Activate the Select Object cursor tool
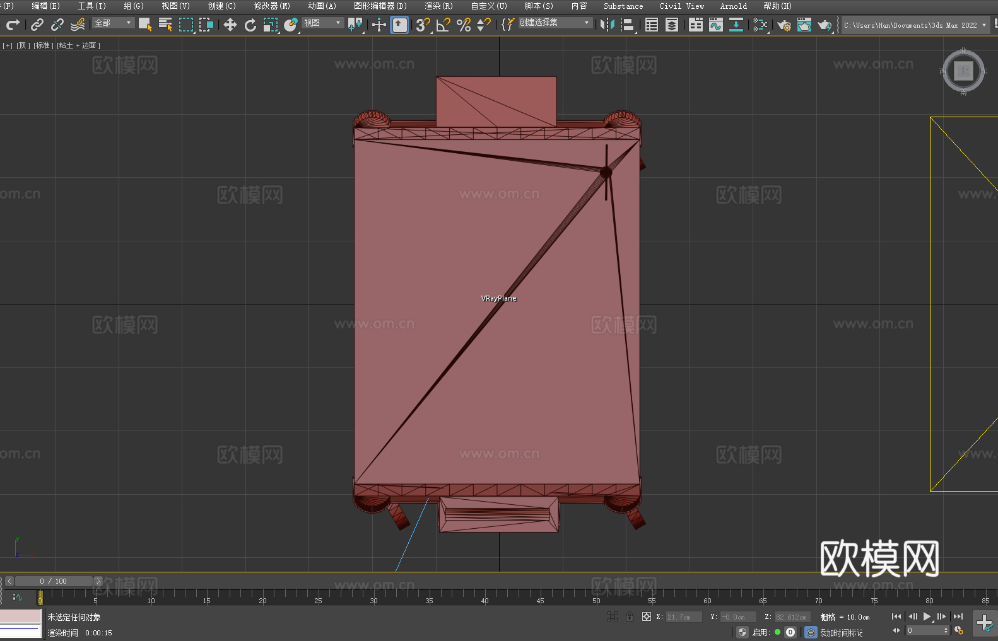The height and width of the screenshot is (641, 998). coord(146,25)
